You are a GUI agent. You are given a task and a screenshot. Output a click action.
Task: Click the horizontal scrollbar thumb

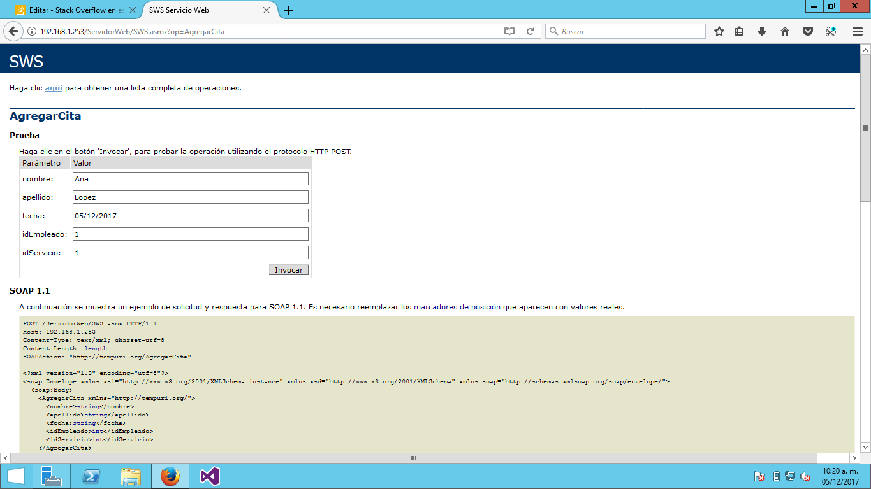[413, 458]
